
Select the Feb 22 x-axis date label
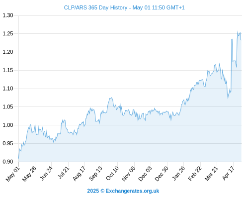195,174
